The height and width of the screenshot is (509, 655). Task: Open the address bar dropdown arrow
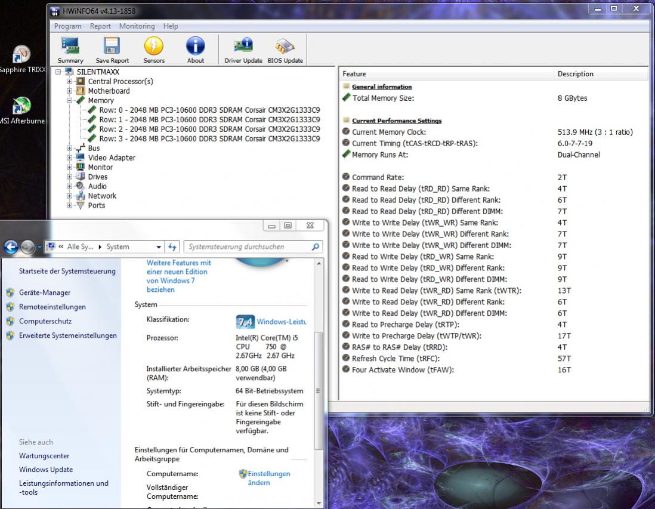(159, 247)
